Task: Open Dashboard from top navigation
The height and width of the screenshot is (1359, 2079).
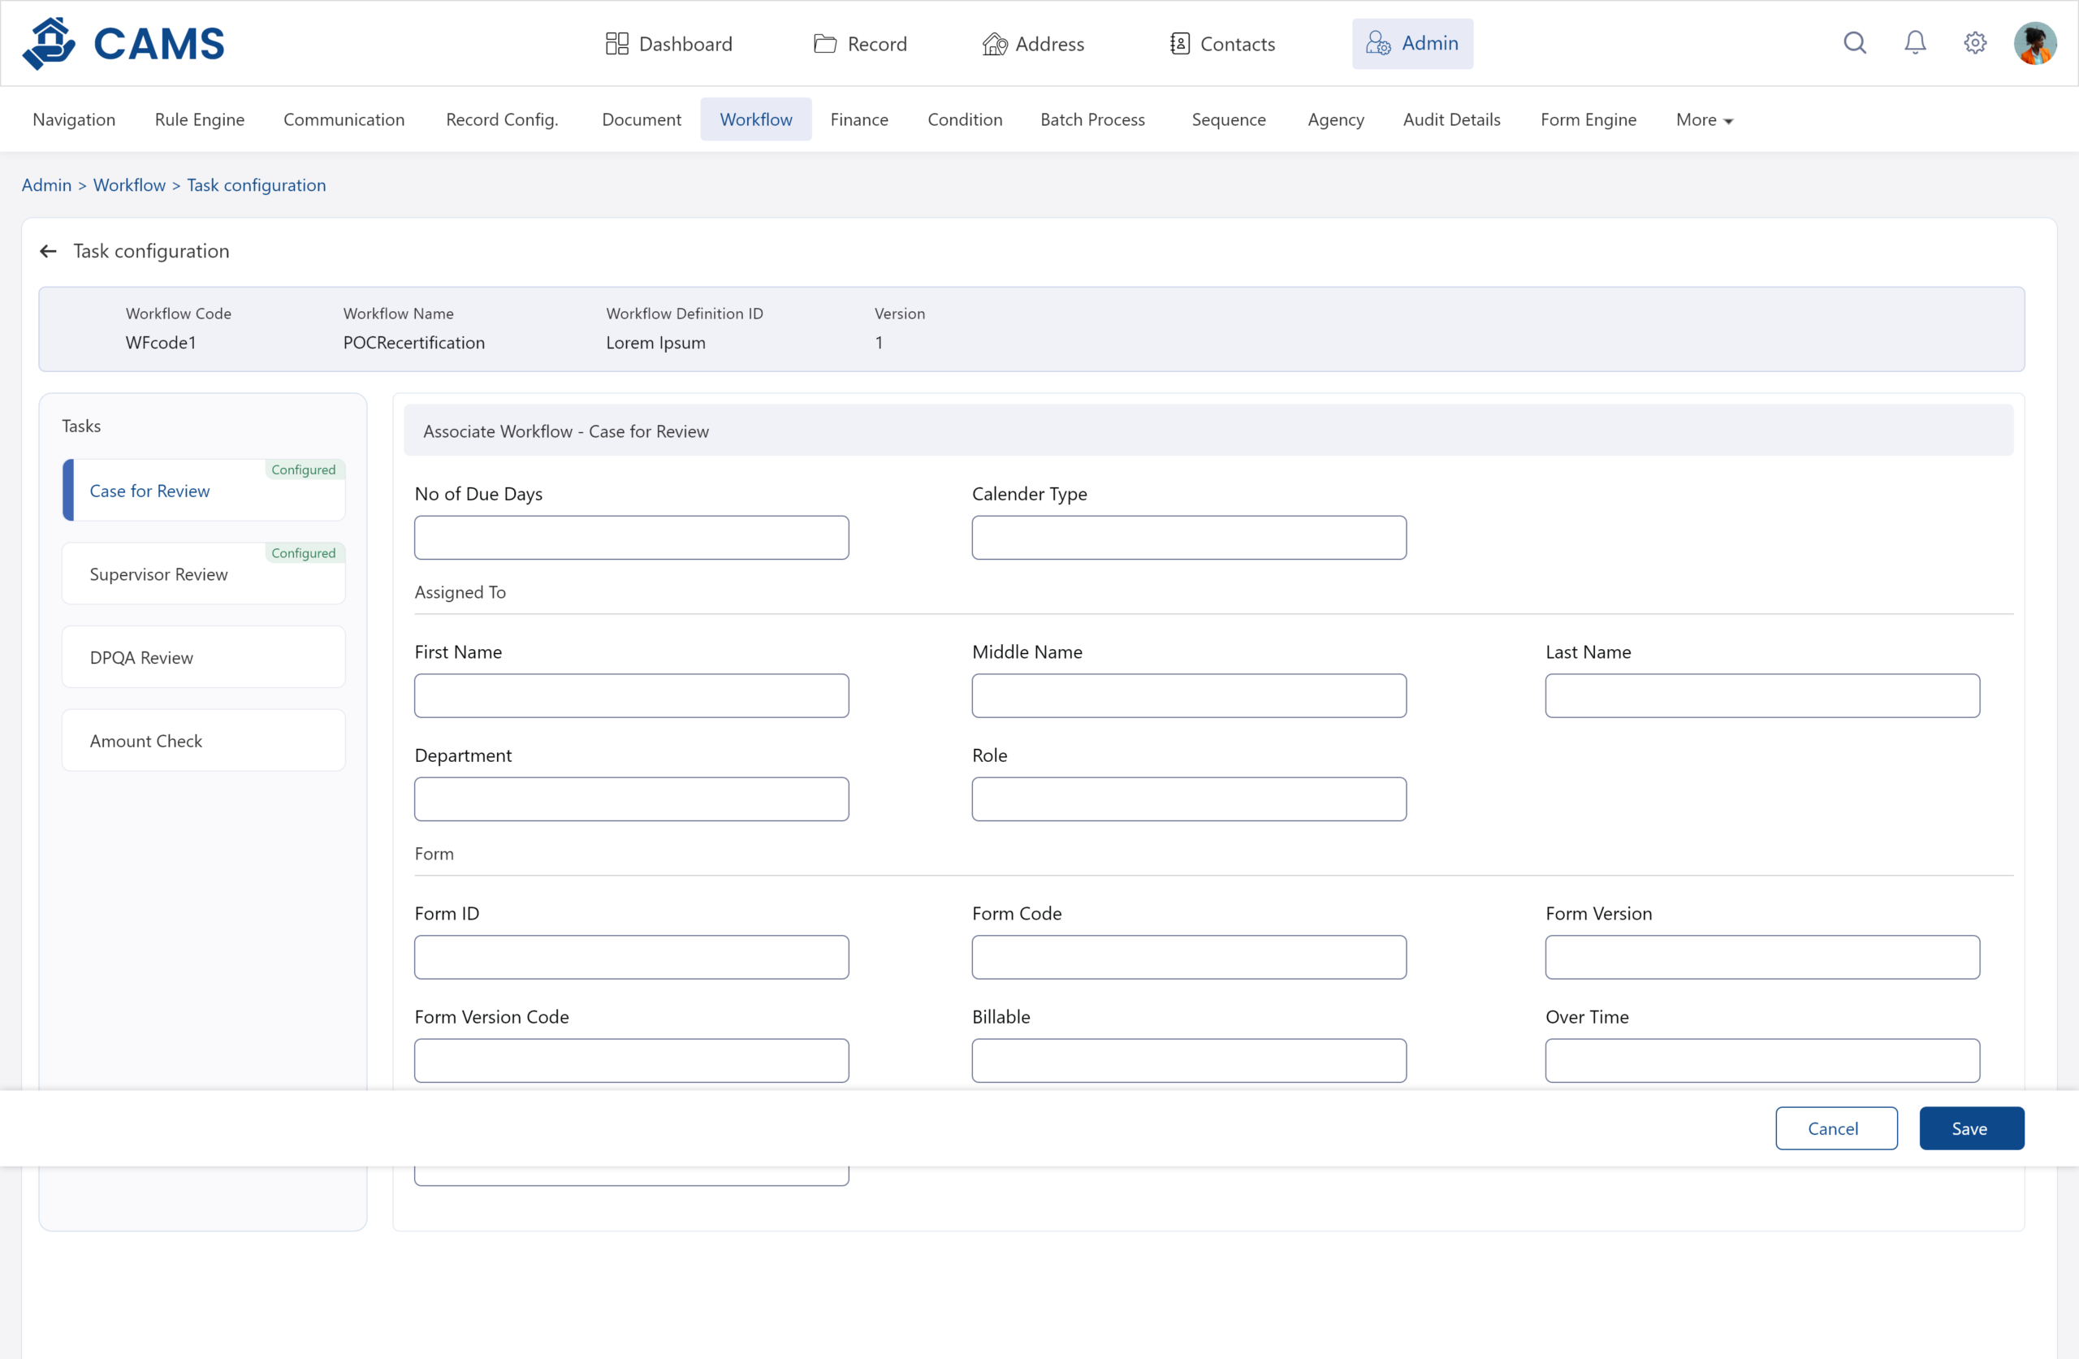Action: tap(669, 44)
